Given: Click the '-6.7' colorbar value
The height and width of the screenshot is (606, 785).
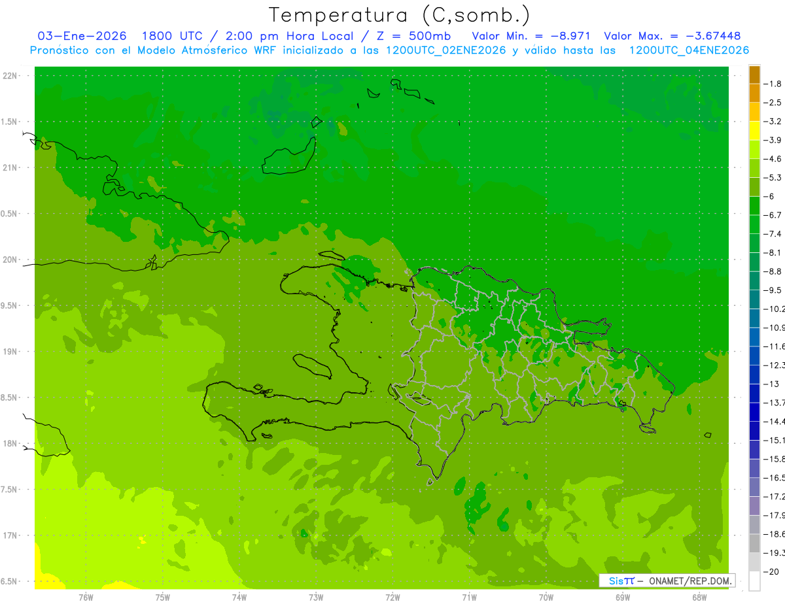Looking at the screenshot, I should coord(773,215).
